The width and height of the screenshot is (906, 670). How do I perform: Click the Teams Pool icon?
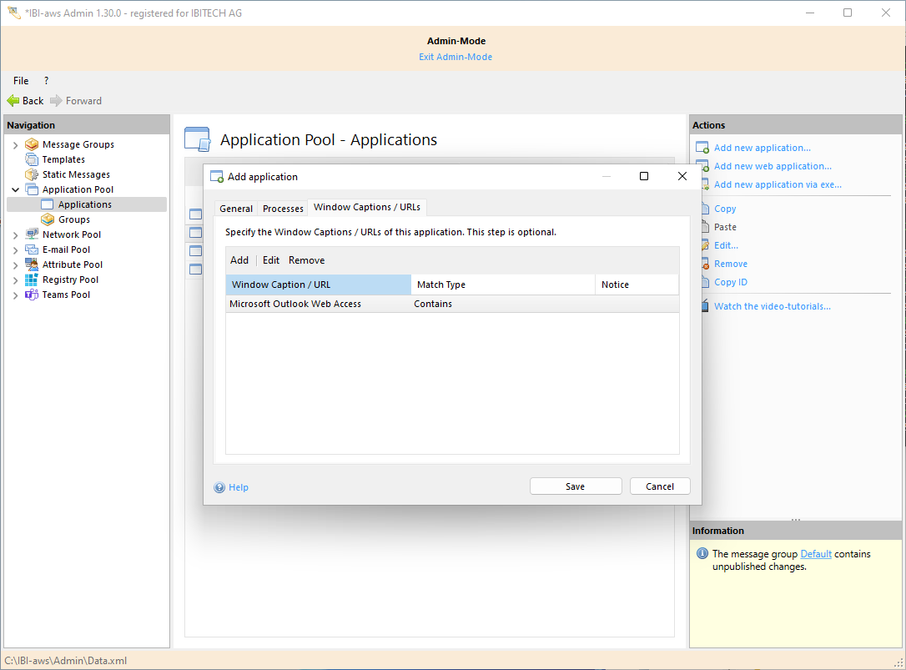(x=32, y=295)
